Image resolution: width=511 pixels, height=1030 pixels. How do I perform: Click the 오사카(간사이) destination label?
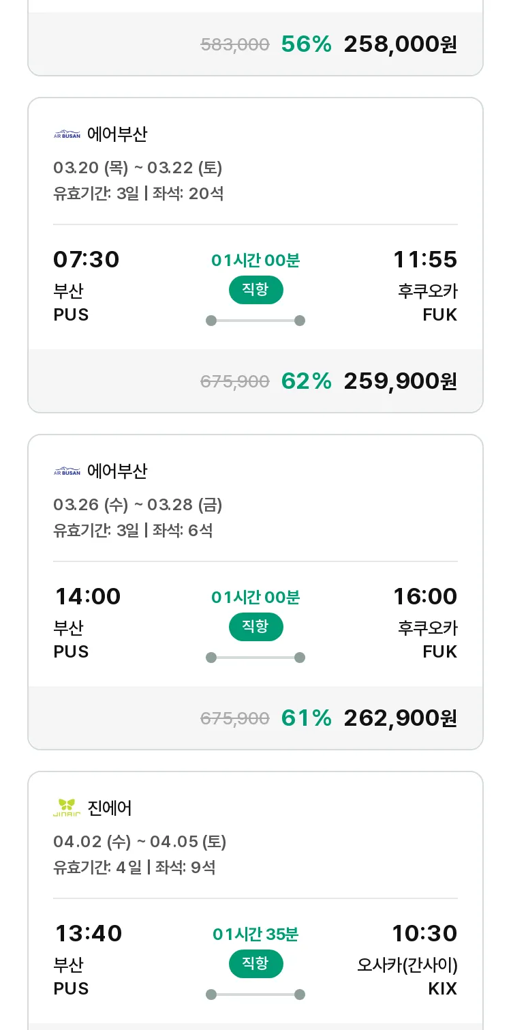pos(407,965)
